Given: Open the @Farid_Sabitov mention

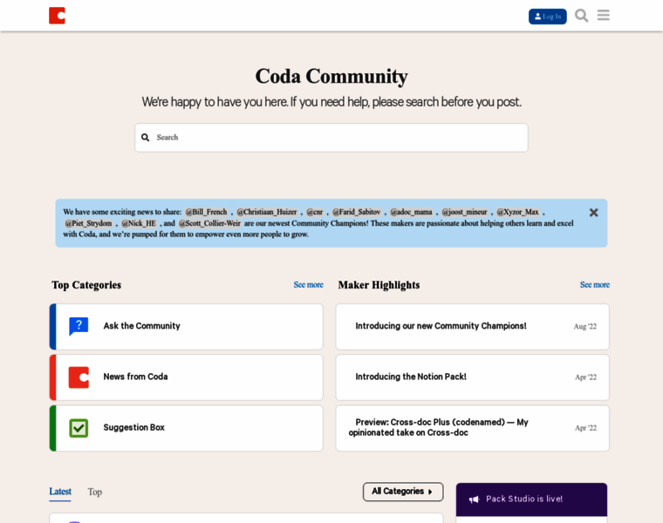Looking at the screenshot, I should [x=357, y=212].
